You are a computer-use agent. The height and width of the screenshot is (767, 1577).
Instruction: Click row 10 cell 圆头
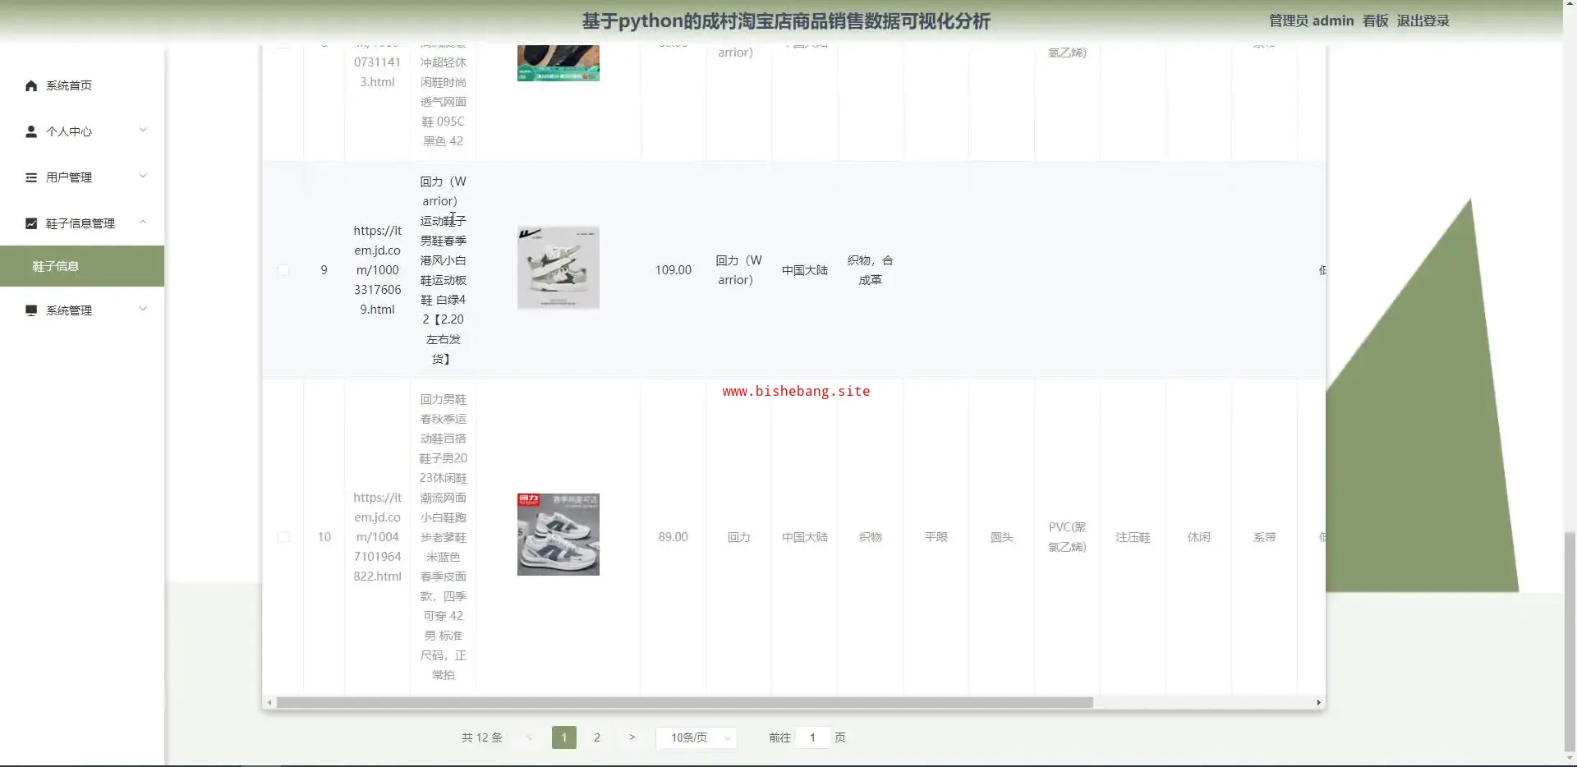point(1002,537)
